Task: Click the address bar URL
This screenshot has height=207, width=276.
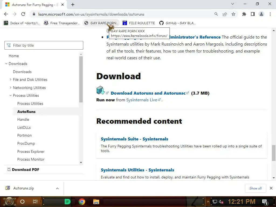Action: pyautogui.click(x=91, y=14)
